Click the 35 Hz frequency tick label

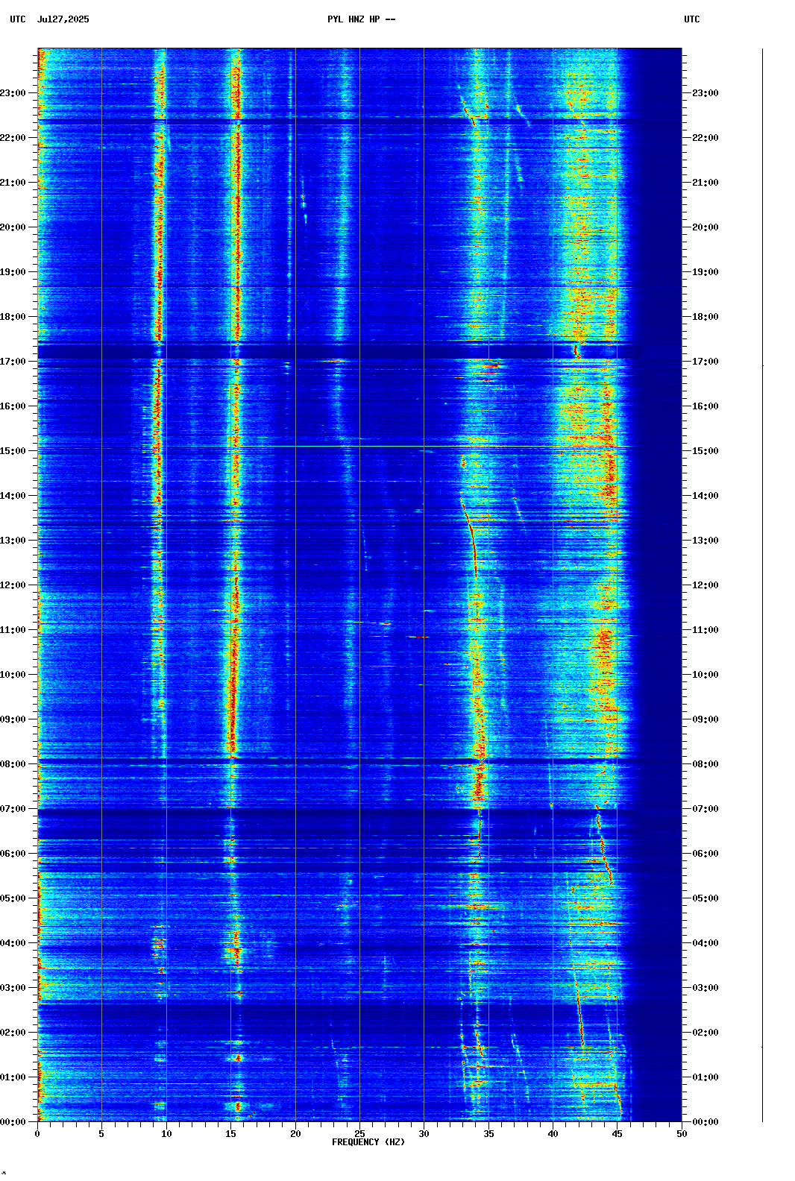(x=488, y=1134)
